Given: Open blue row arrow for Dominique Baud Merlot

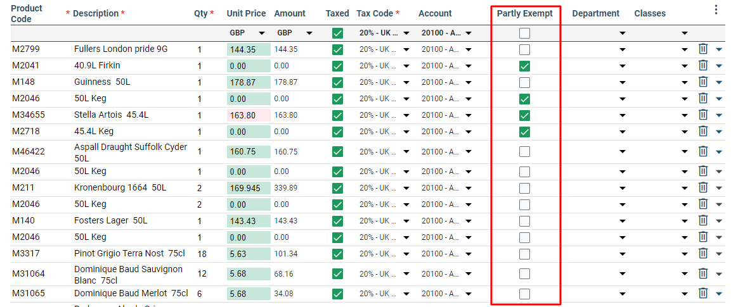Looking at the screenshot, I should 718,294.
